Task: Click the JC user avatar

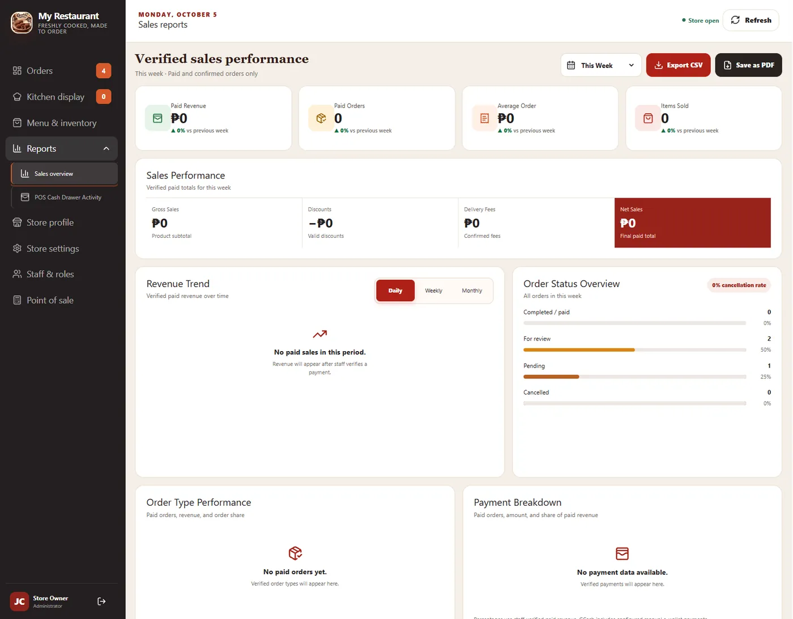Action: [19, 601]
